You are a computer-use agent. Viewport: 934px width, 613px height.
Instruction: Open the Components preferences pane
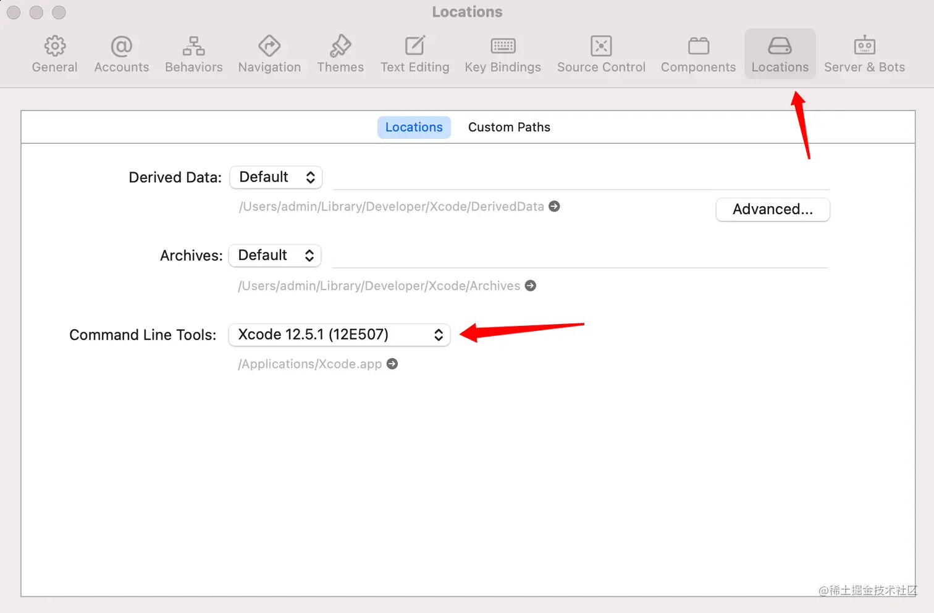click(x=698, y=54)
